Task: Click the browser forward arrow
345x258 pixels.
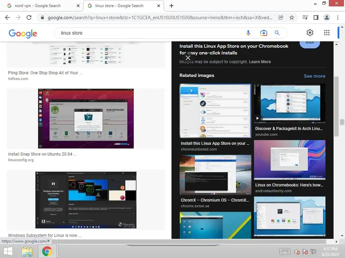Action: pos(18,17)
